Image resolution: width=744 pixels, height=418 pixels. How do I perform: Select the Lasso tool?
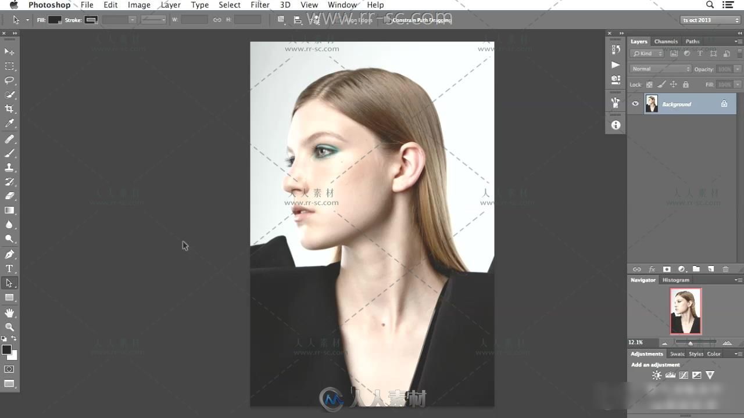(x=9, y=80)
